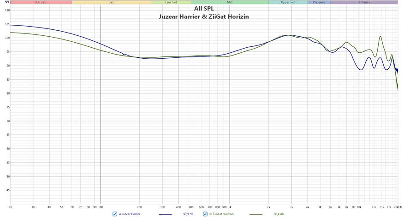The width and height of the screenshot is (403, 217).
Task: Click the SPL axis label
Action: pos(7,2)
